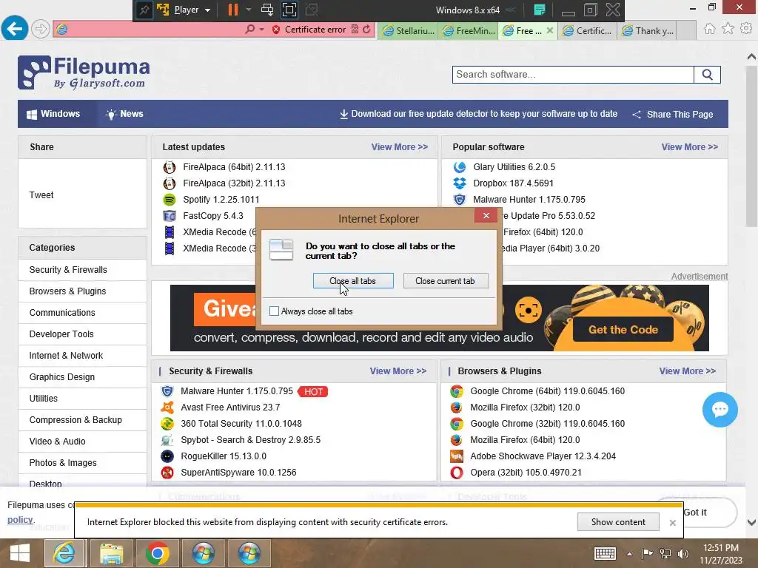
Task: Click View More in Popular software
Action: coord(689,147)
